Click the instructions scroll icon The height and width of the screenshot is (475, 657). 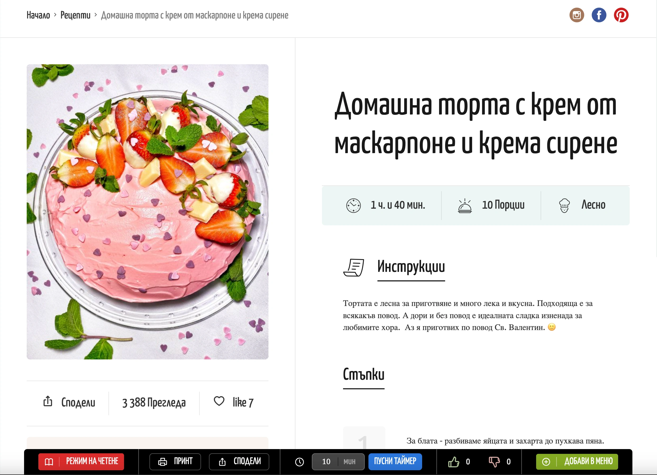point(353,267)
